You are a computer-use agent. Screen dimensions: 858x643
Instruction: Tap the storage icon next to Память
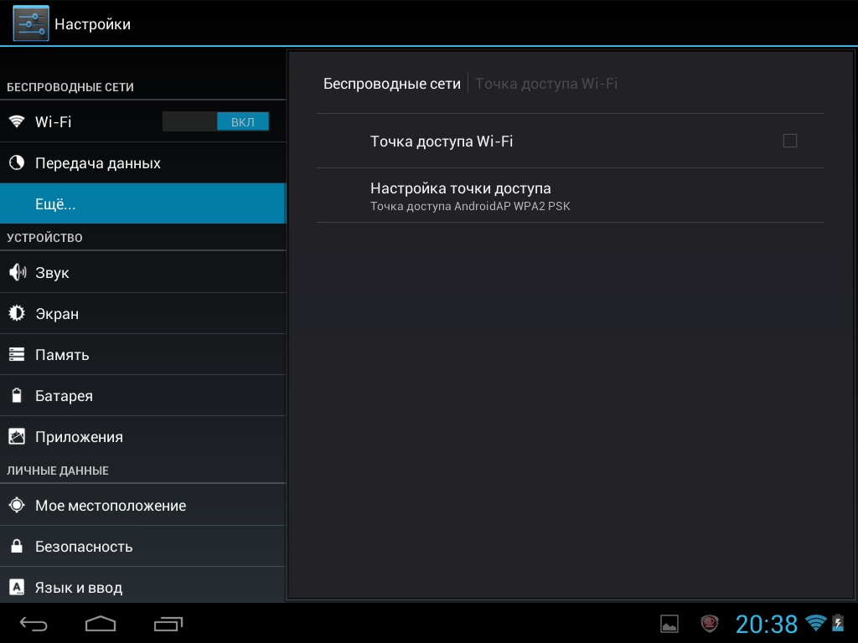pyautogui.click(x=17, y=355)
